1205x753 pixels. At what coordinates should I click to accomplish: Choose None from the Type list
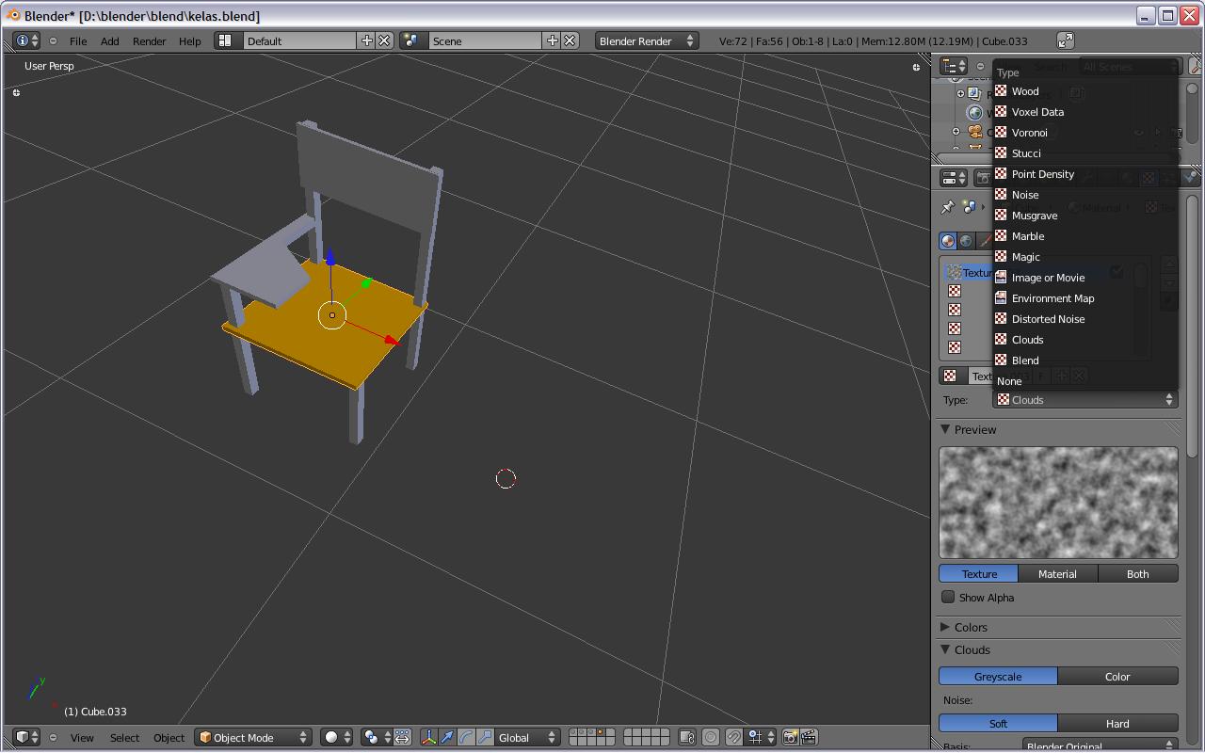1085,381
